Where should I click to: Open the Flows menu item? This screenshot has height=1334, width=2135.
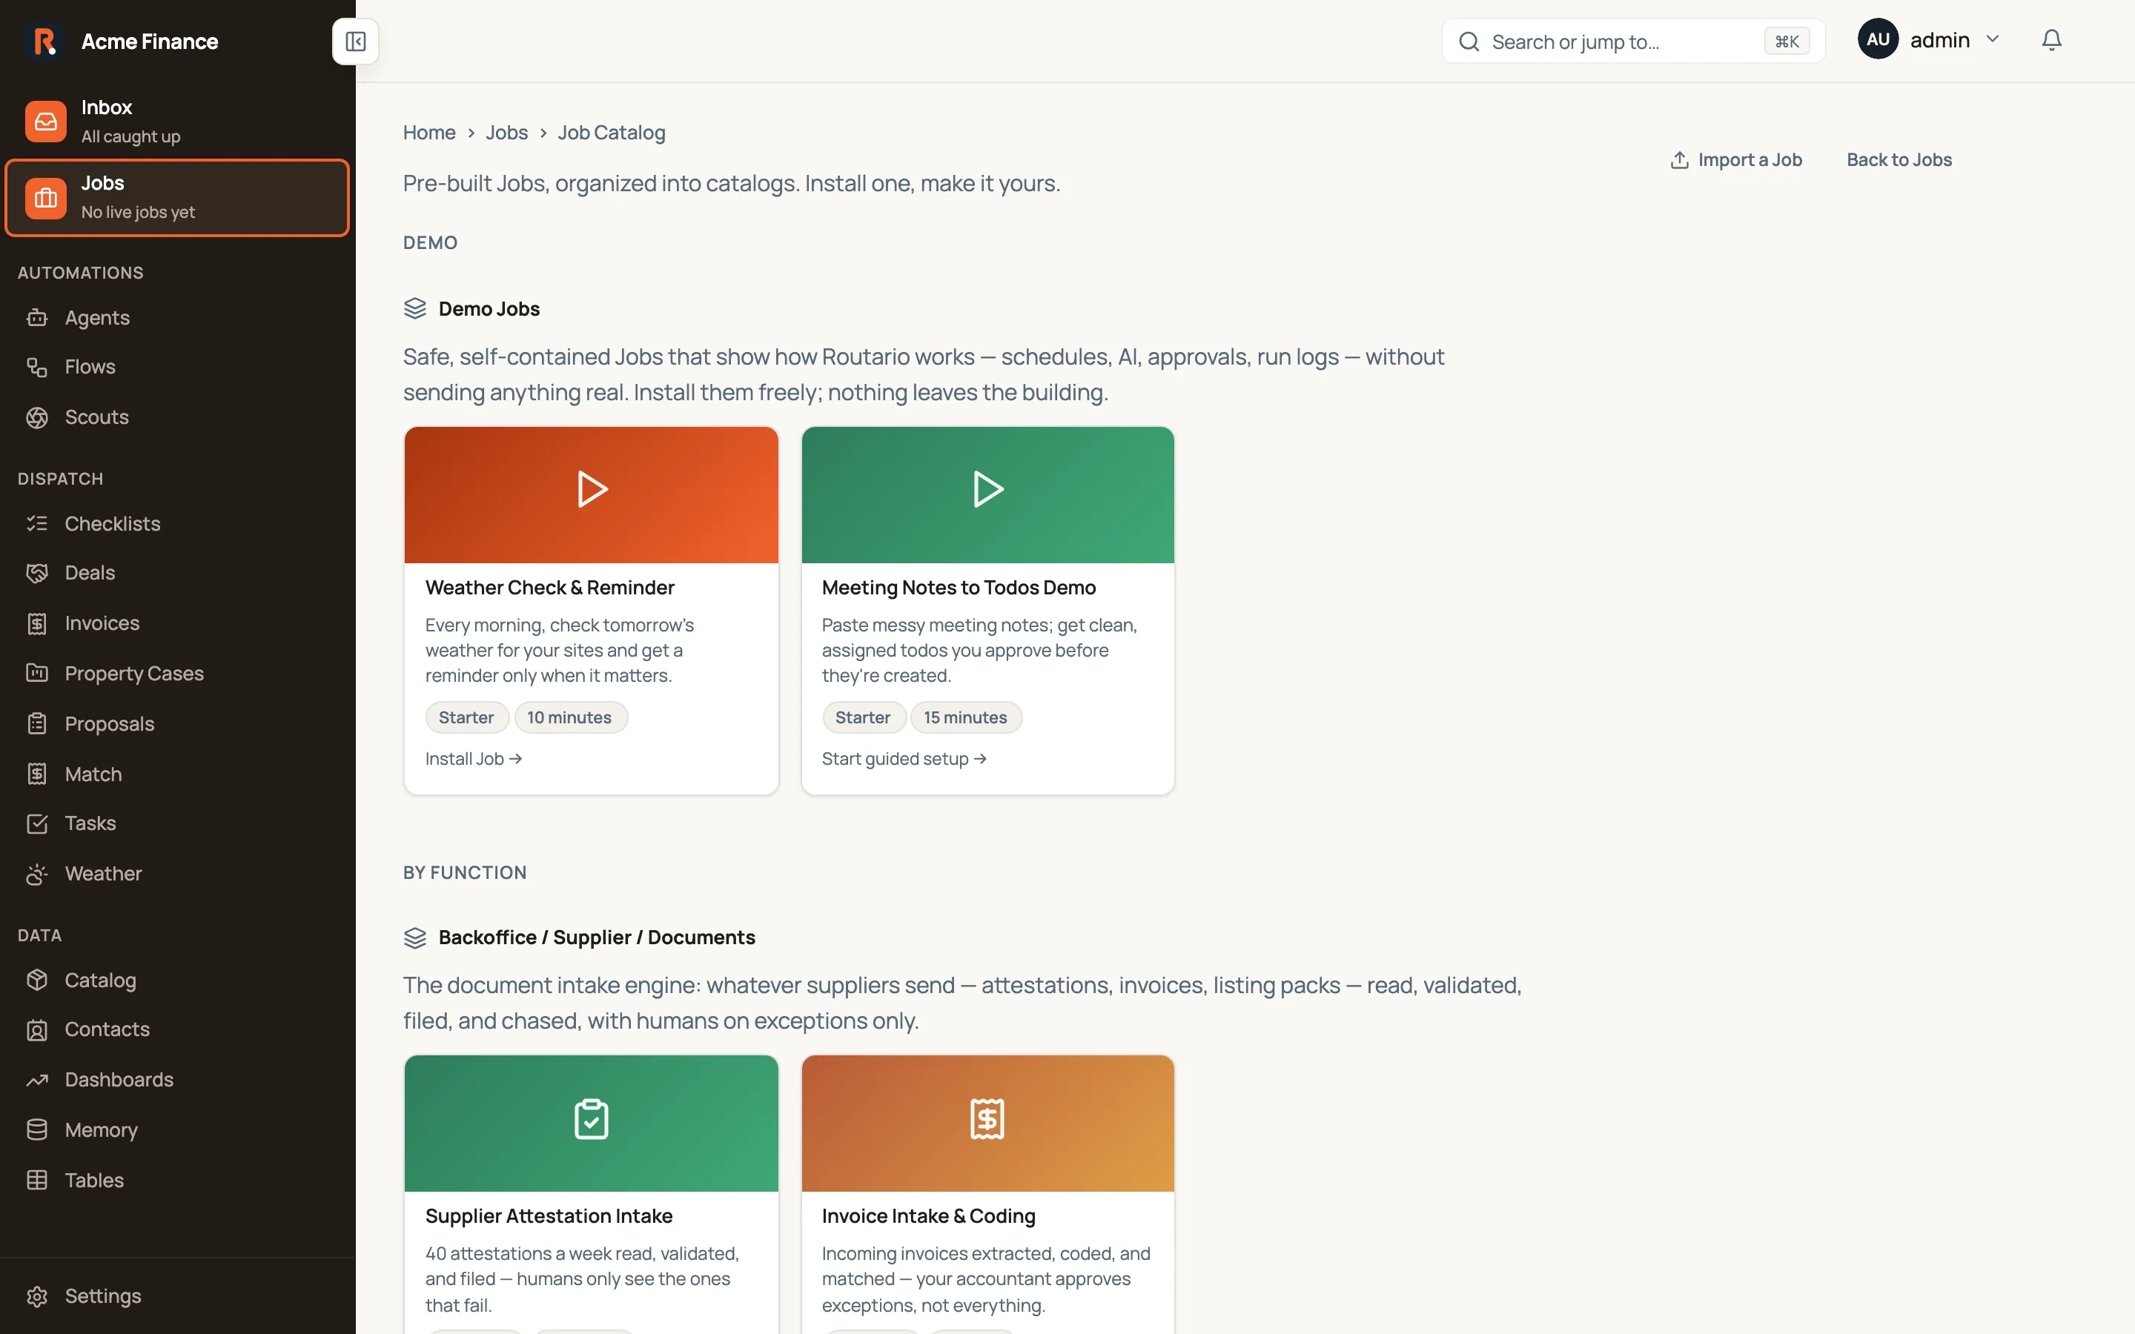pos(177,367)
